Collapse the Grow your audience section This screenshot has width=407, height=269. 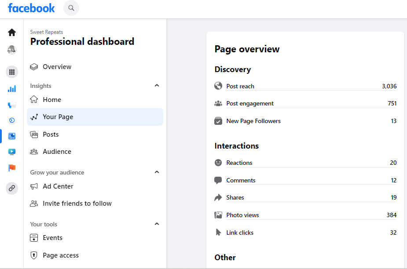[x=157, y=172]
